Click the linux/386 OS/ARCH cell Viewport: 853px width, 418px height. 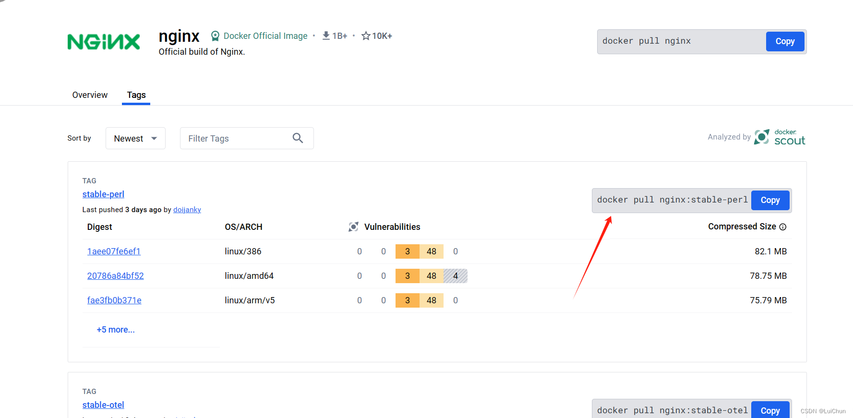coord(243,251)
